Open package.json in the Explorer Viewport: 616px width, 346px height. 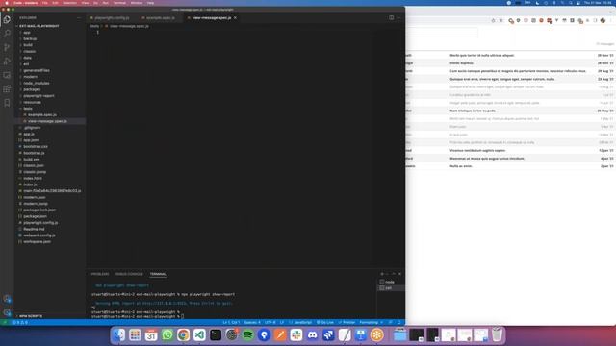point(35,216)
